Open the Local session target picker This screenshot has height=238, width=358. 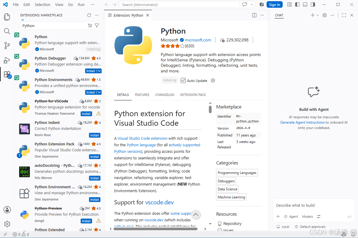pos(283,227)
